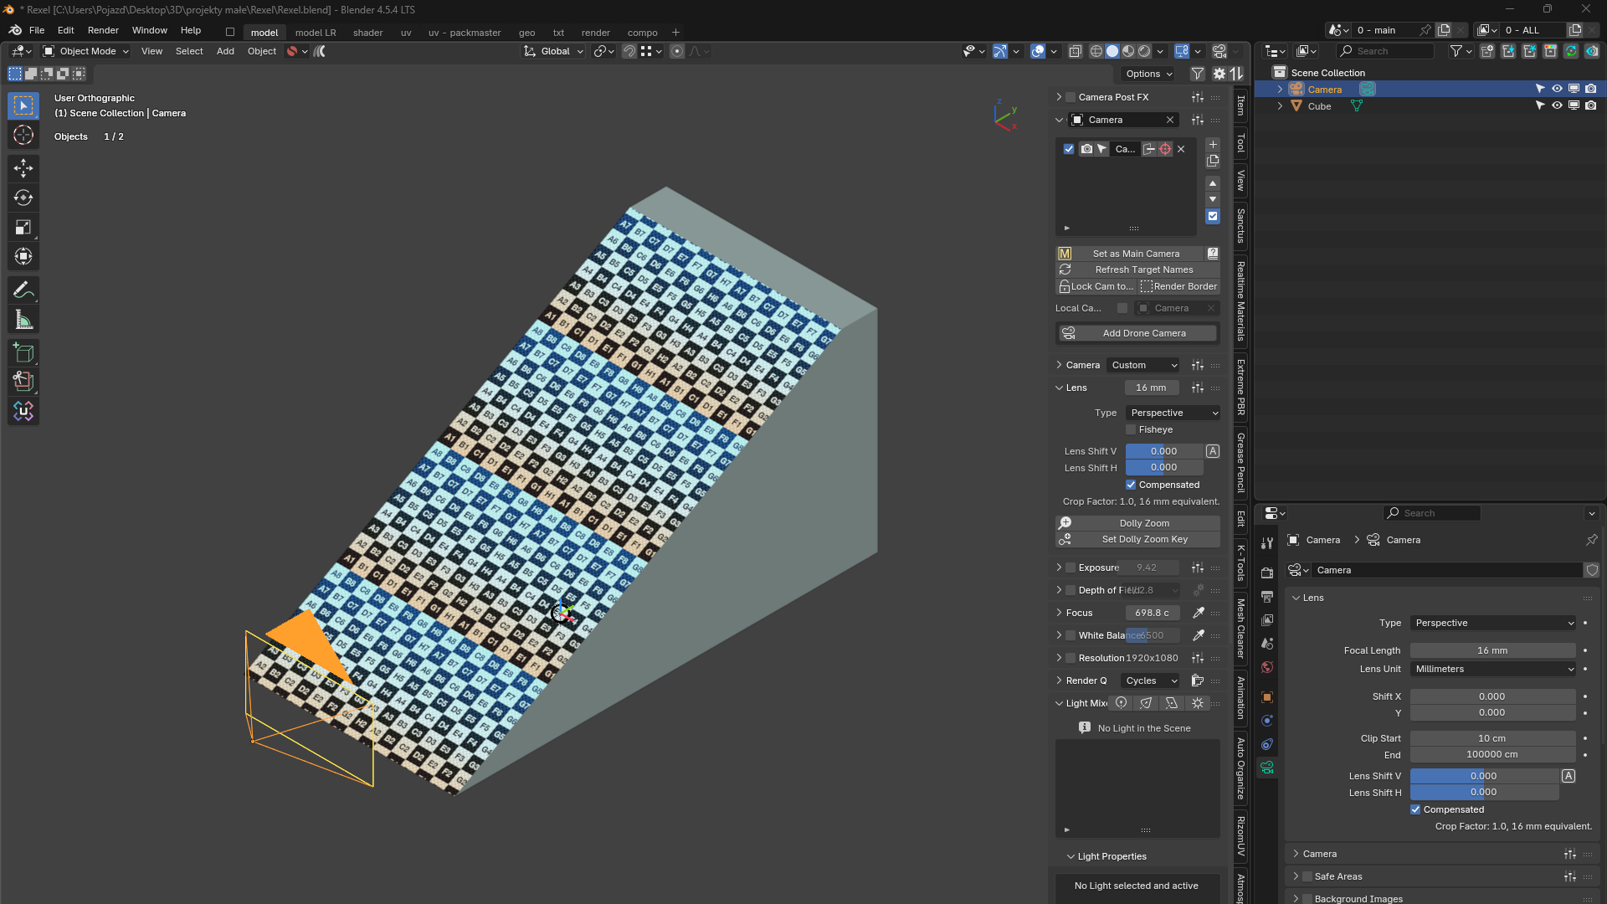Open the Object Mode dropdown
The height and width of the screenshot is (904, 1607).
tap(85, 51)
